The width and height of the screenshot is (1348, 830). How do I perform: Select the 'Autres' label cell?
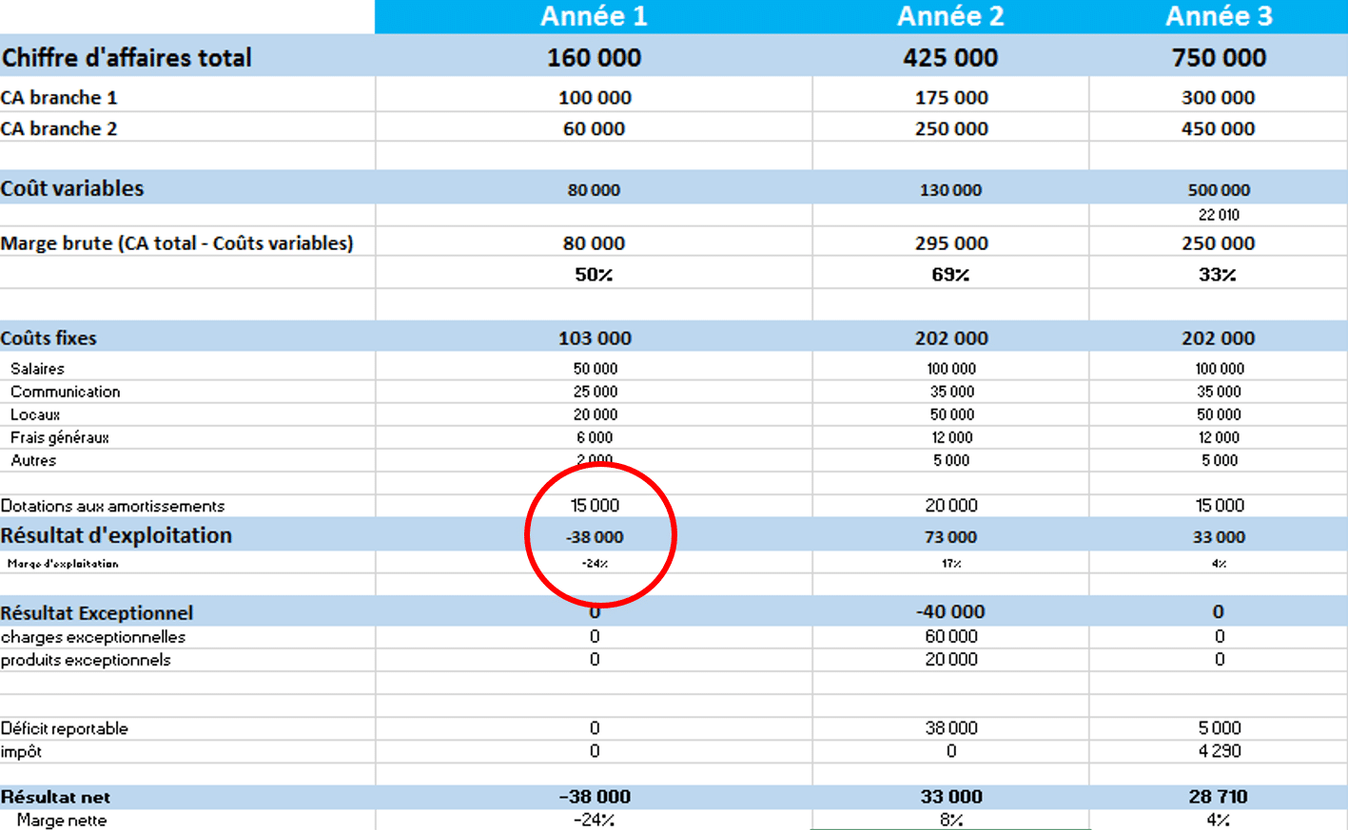[33, 460]
